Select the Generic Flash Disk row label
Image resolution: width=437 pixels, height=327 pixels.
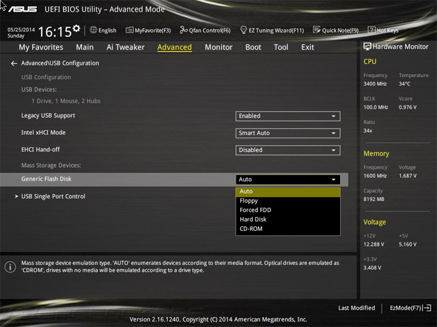pyautogui.click(x=46, y=179)
